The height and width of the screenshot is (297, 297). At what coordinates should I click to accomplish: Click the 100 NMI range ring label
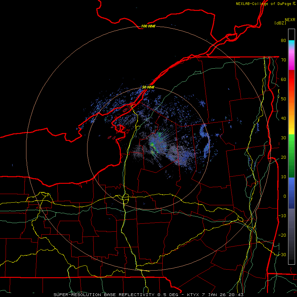coord(148,26)
